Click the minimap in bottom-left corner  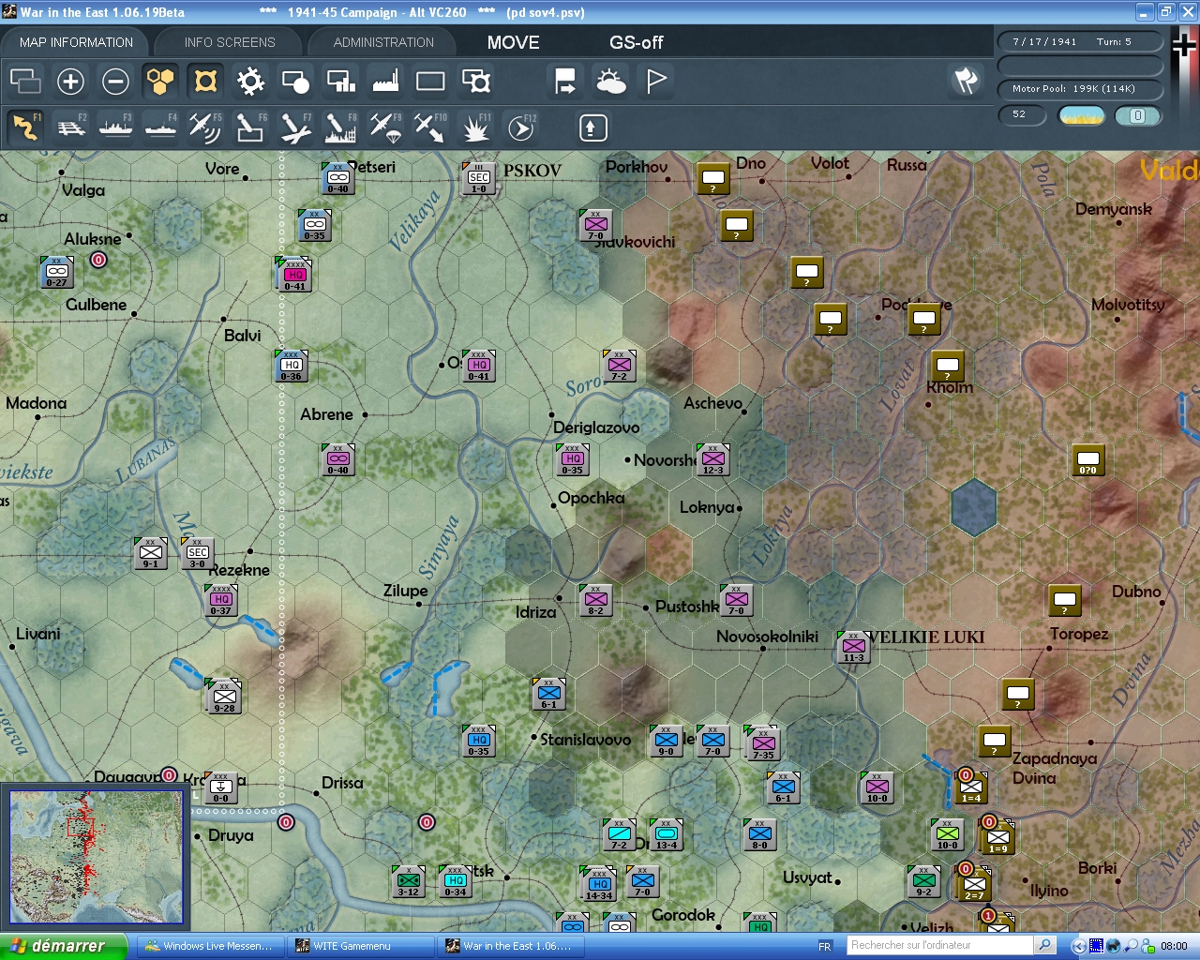97,858
